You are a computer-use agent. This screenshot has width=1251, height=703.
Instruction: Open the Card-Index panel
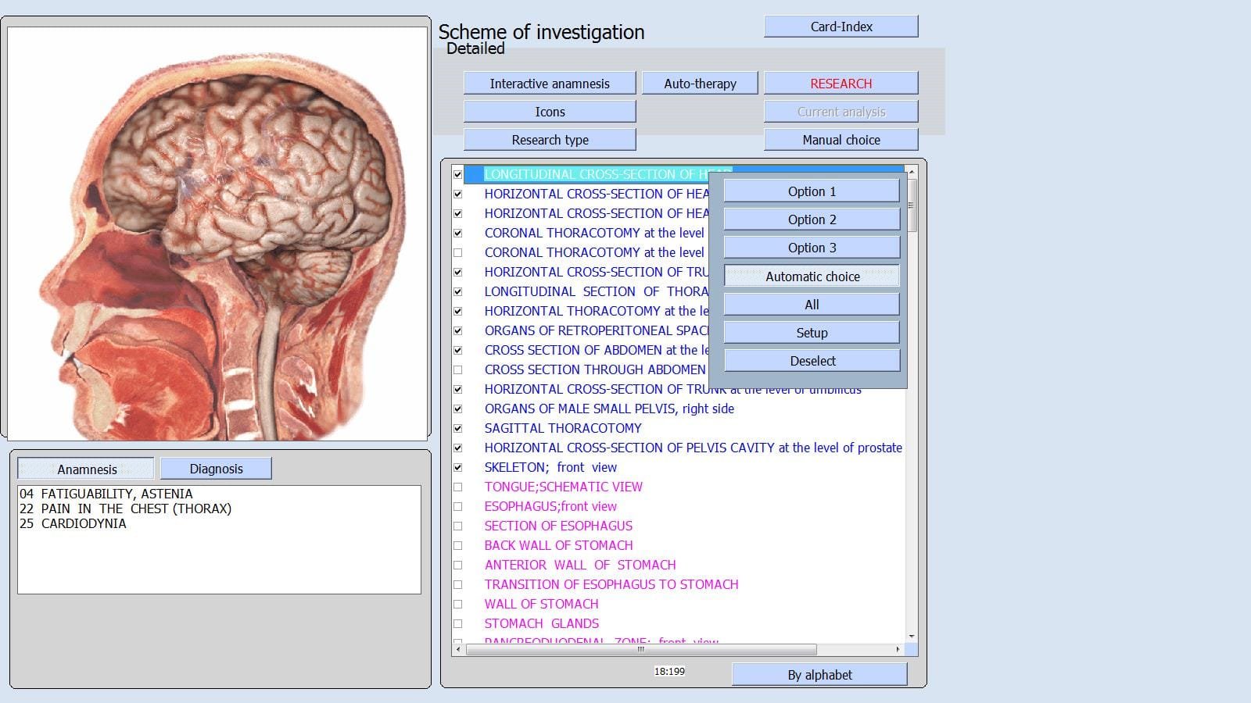pos(841,26)
